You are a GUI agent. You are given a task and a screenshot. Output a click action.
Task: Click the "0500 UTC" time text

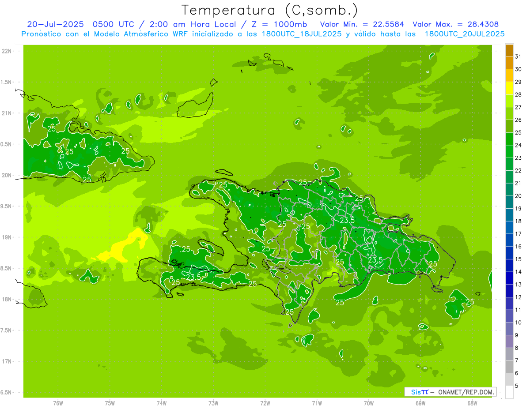114,24
